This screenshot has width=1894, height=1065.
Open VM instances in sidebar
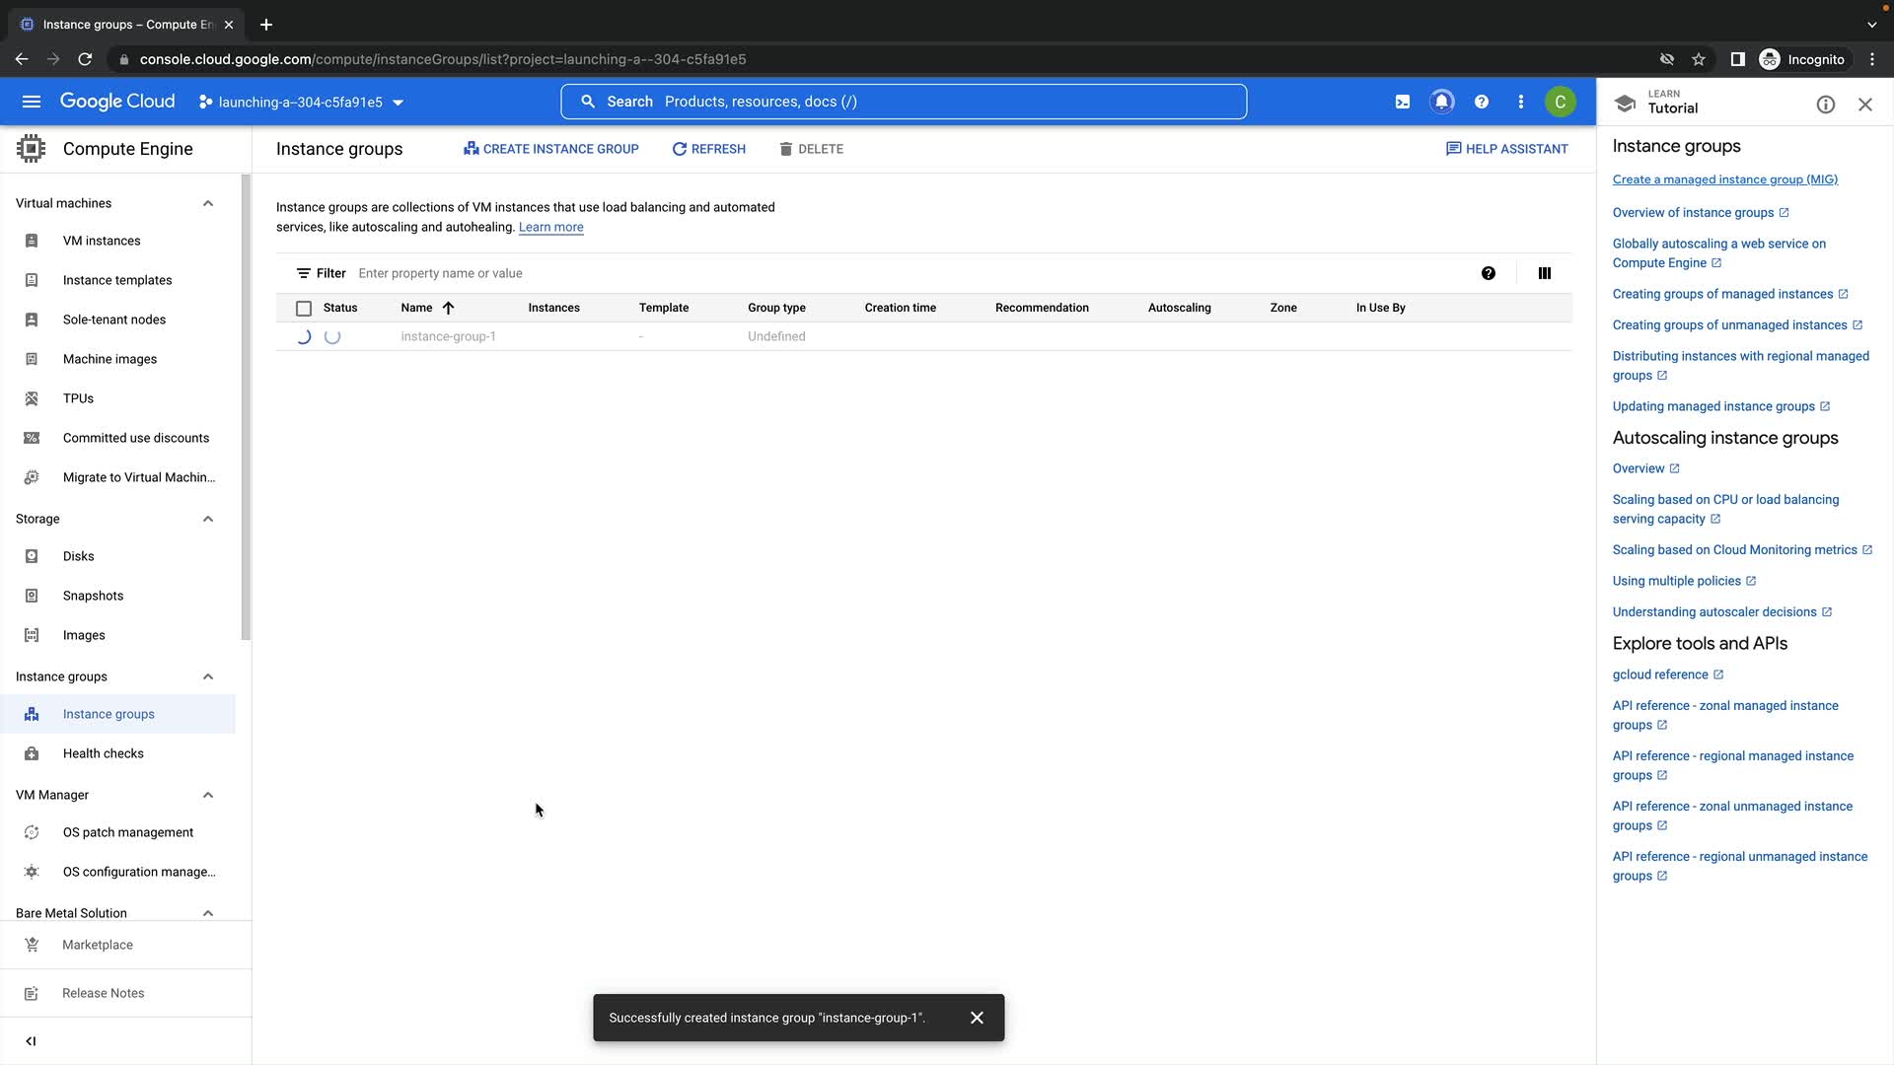102,241
